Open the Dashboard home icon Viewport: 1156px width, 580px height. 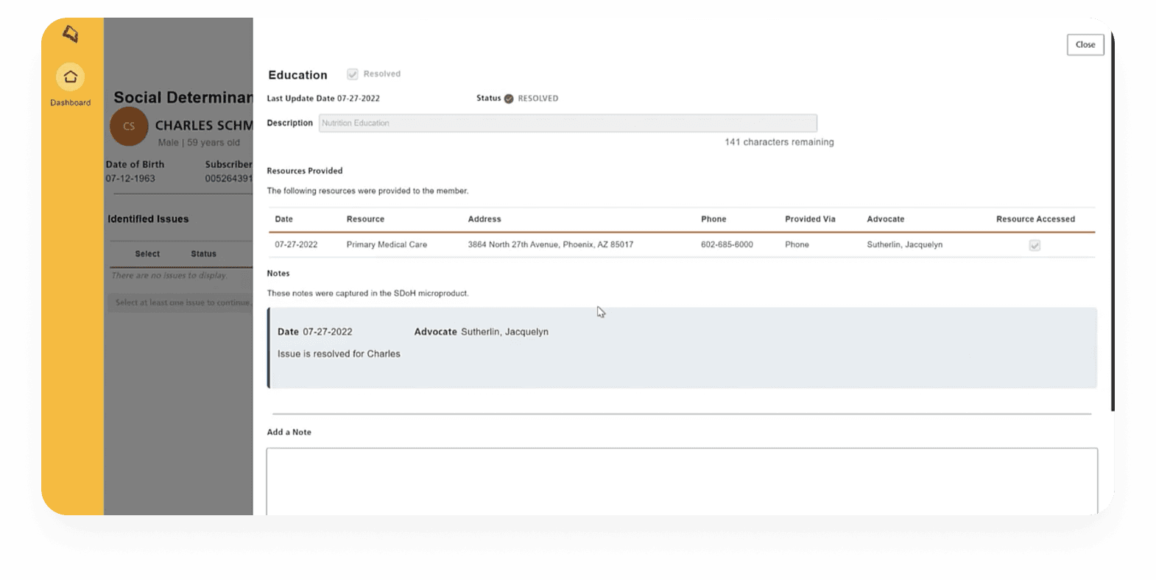(x=71, y=77)
